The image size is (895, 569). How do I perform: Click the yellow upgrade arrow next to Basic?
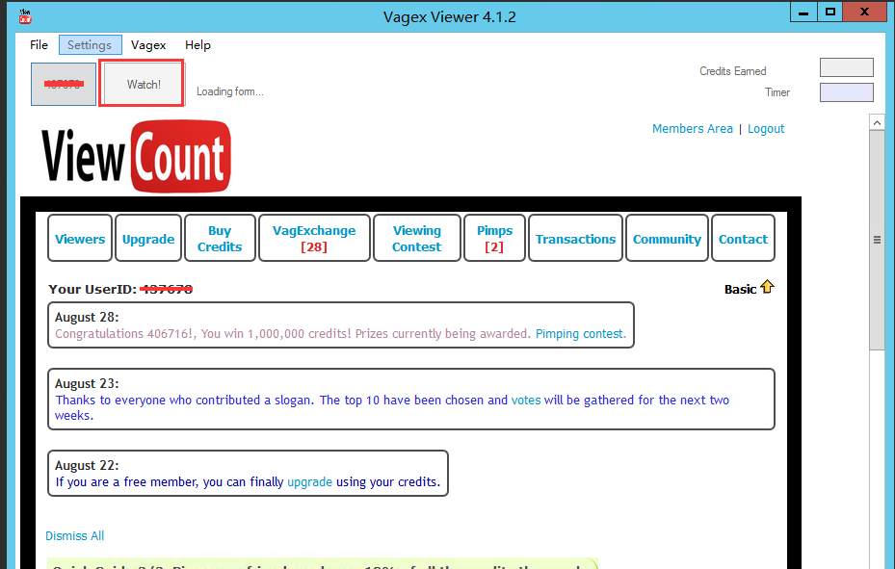coord(767,287)
